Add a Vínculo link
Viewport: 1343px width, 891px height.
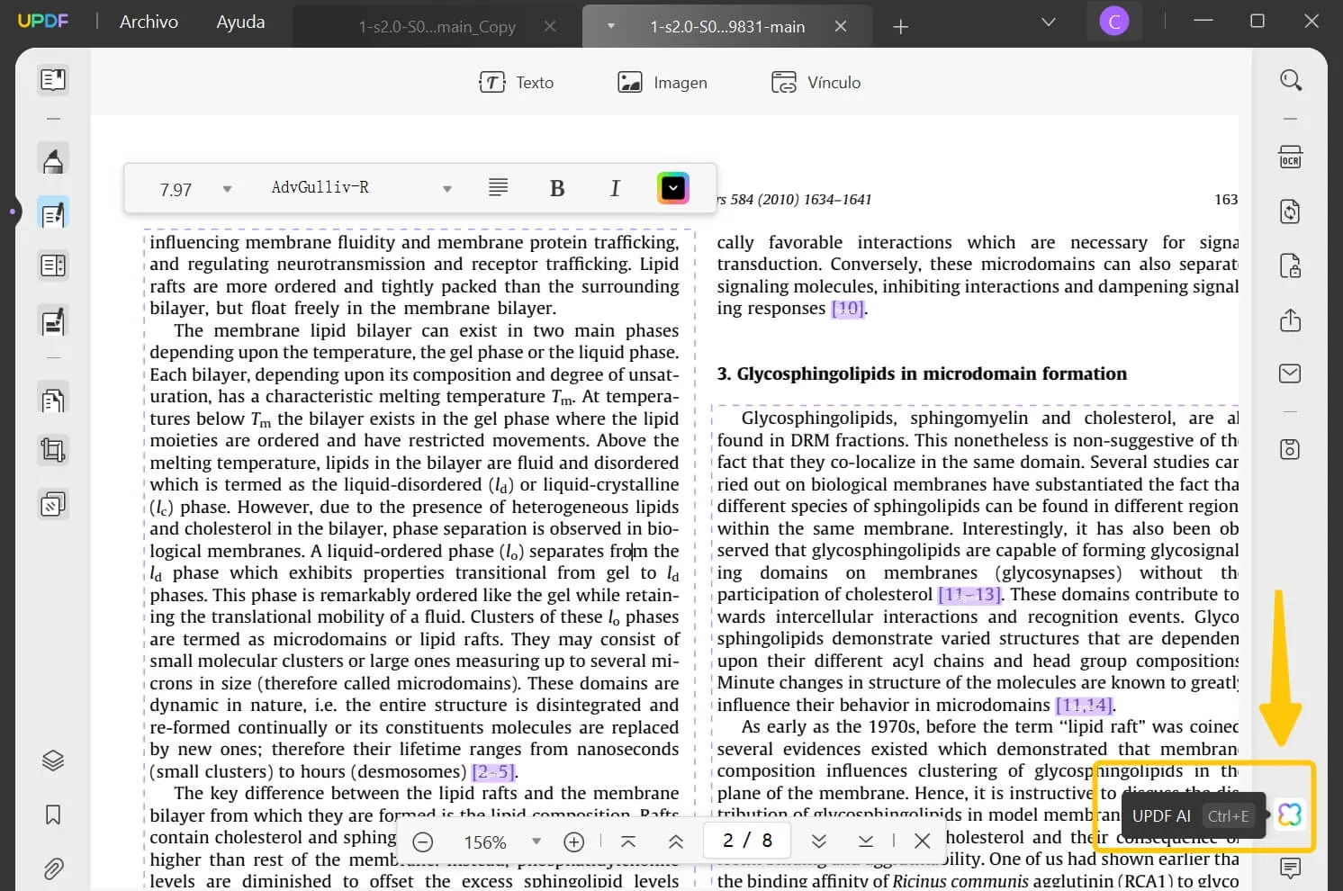(816, 83)
